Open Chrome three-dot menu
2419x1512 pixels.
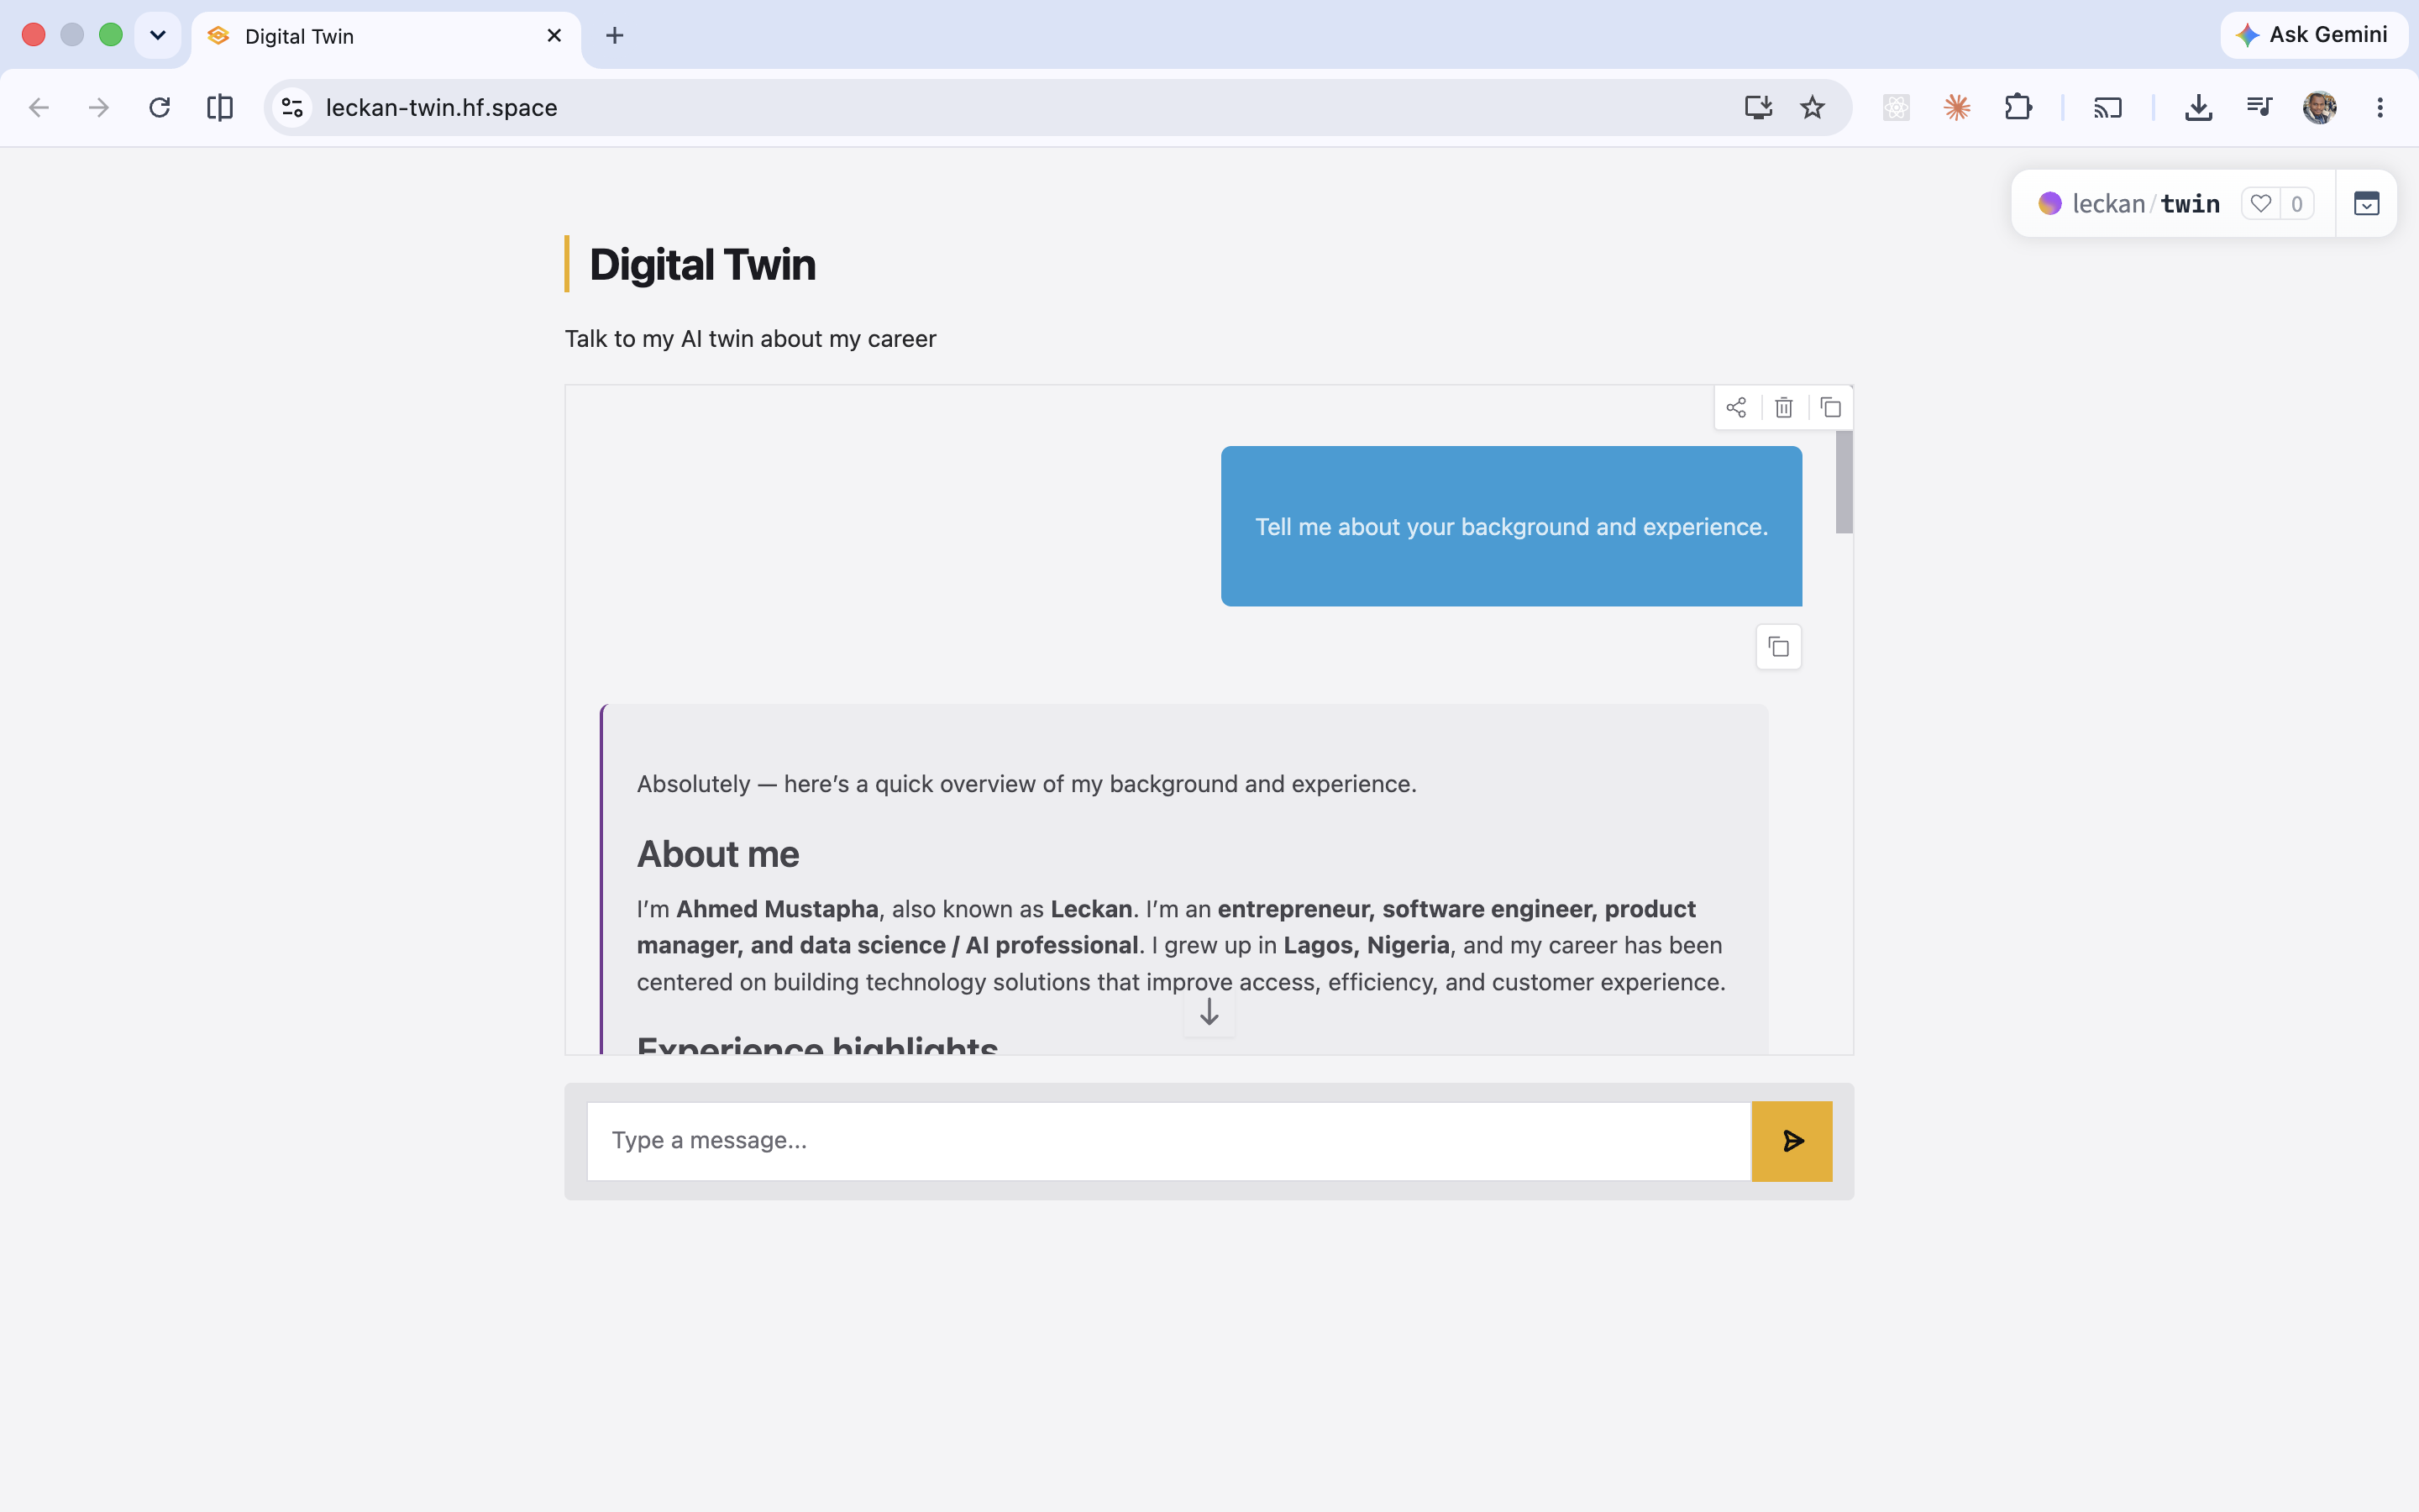[x=2380, y=107]
